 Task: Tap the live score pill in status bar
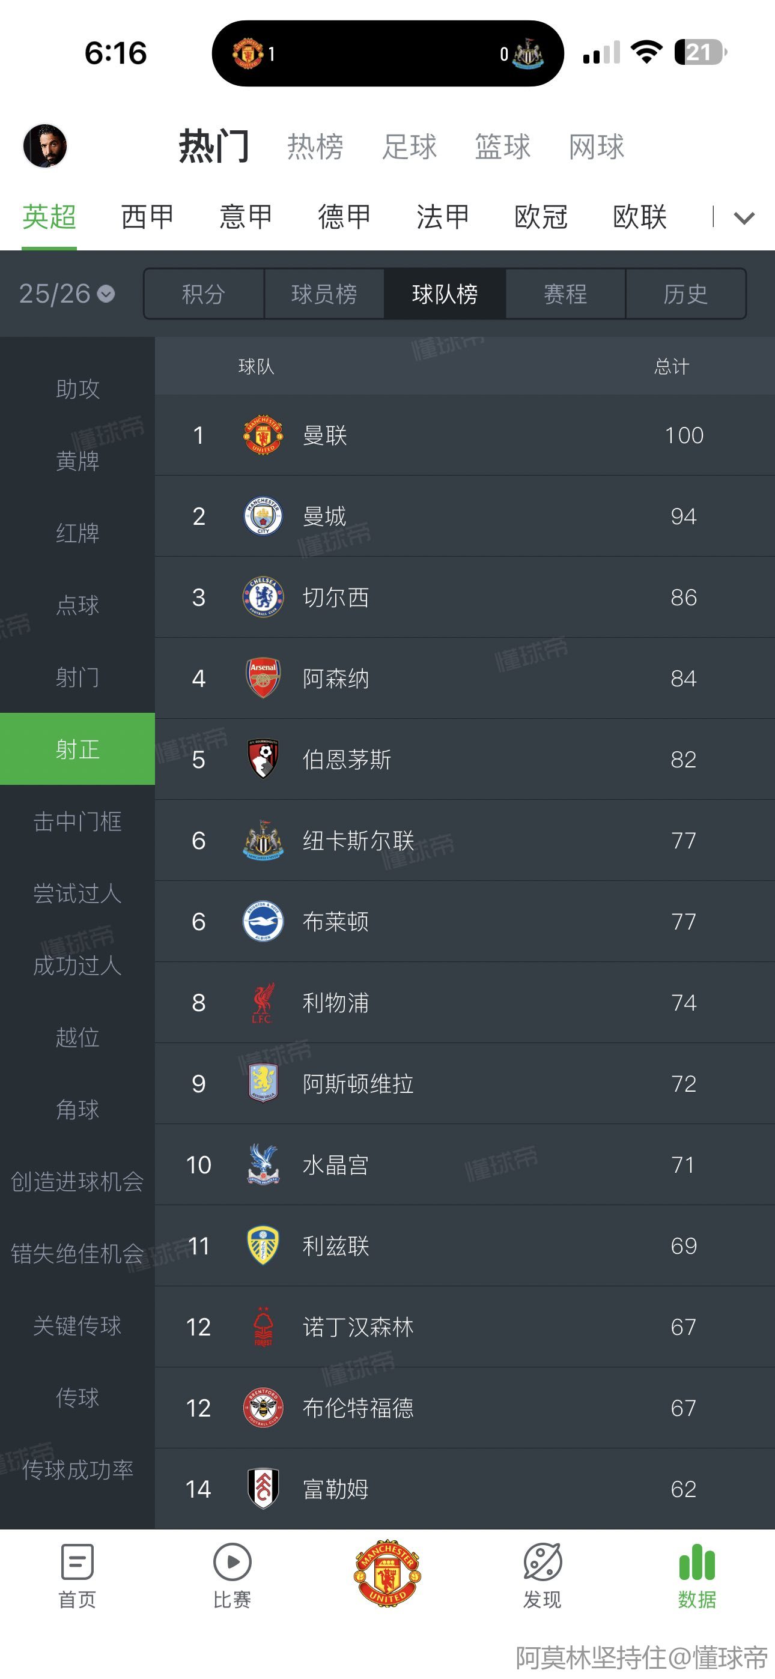click(x=387, y=53)
